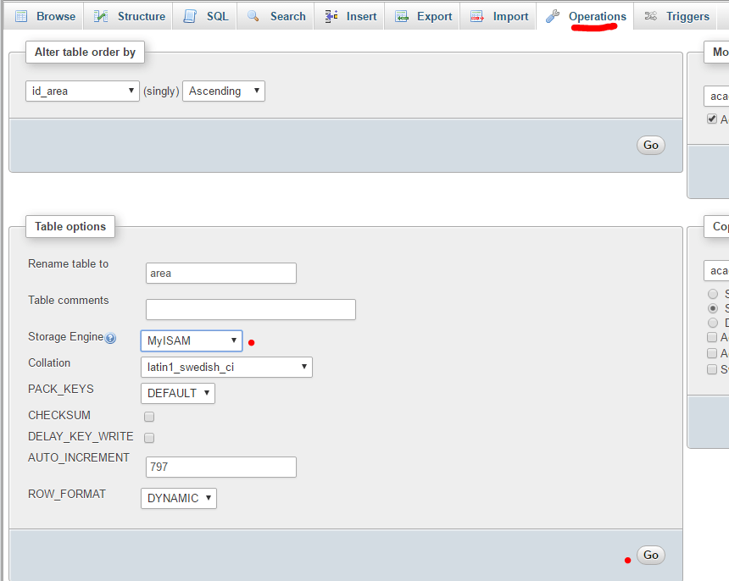Click the Insert tab icon
The width and height of the screenshot is (729, 581).
[x=331, y=15]
